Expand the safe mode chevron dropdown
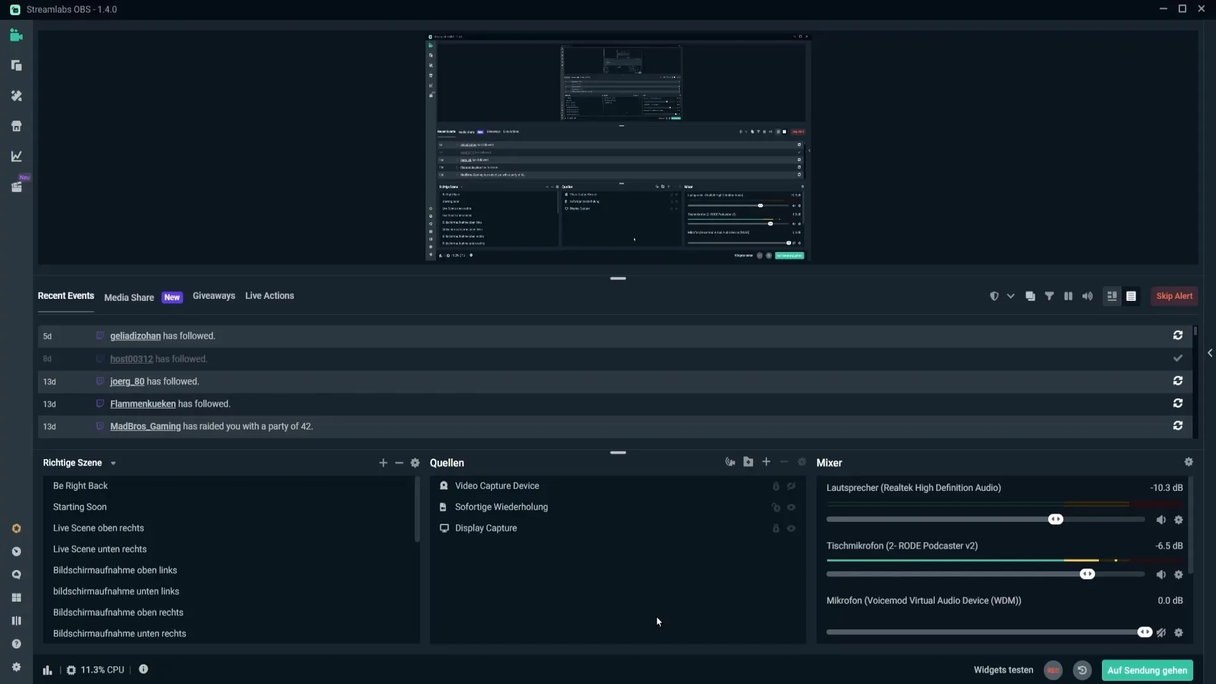Viewport: 1216px width, 684px height. point(1011,296)
